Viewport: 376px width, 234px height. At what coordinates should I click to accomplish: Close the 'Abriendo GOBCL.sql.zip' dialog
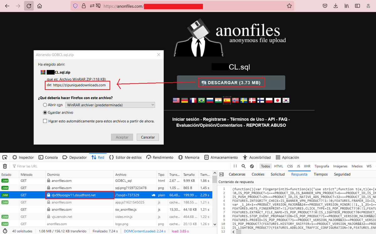tap(159, 54)
